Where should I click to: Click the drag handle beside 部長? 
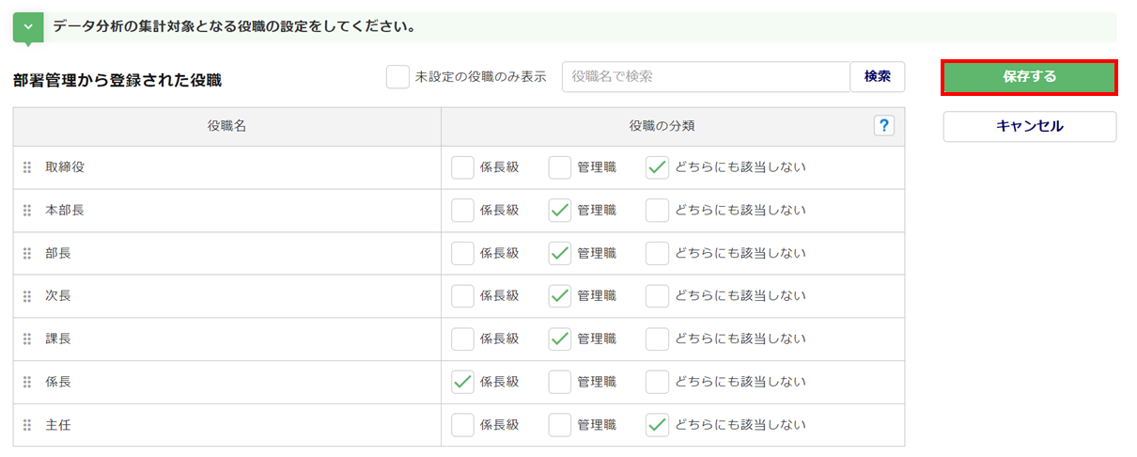[x=27, y=254]
